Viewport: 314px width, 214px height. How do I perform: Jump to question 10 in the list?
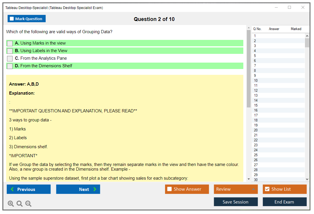[x=256, y=81]
